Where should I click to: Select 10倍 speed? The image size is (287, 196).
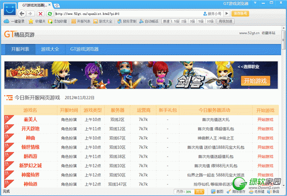coord(210,22)
